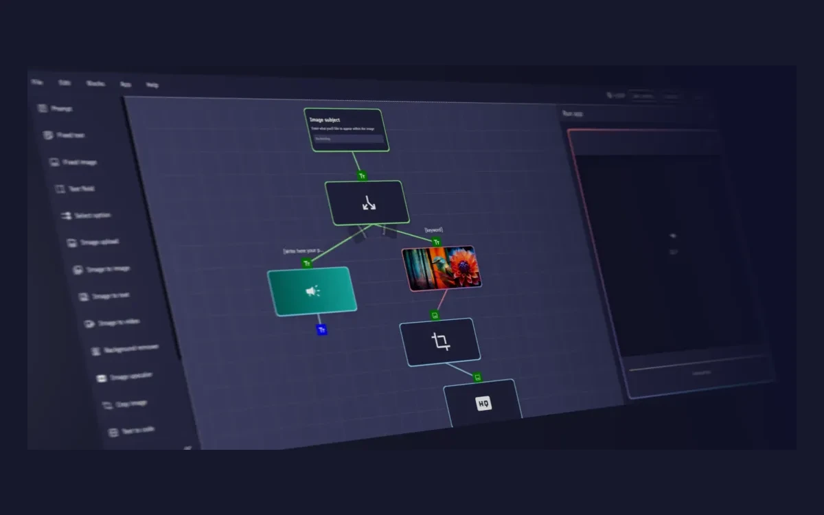Open the Help menu
Screen dimensions: 824x515
pyautogui.click(x=152, y=84)
